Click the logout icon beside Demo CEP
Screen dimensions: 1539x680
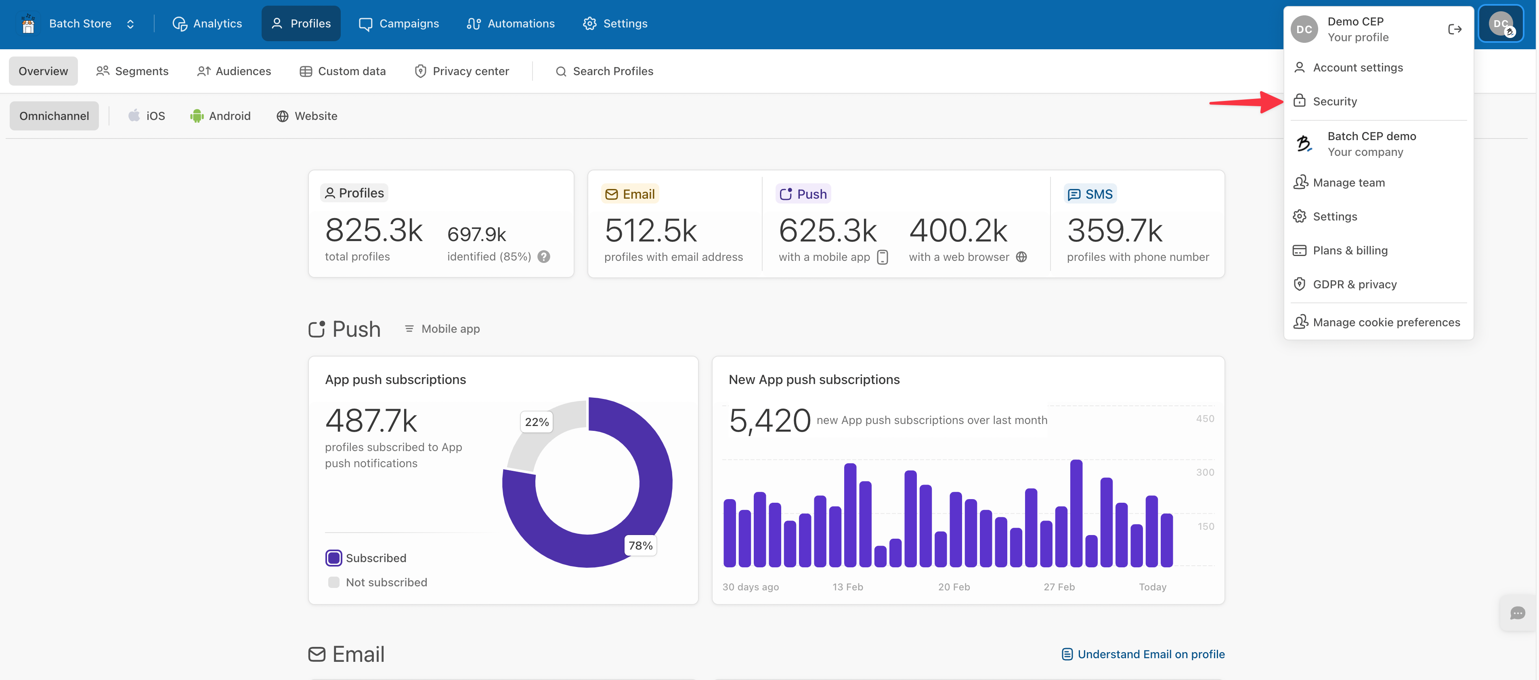coord(1454,29)
